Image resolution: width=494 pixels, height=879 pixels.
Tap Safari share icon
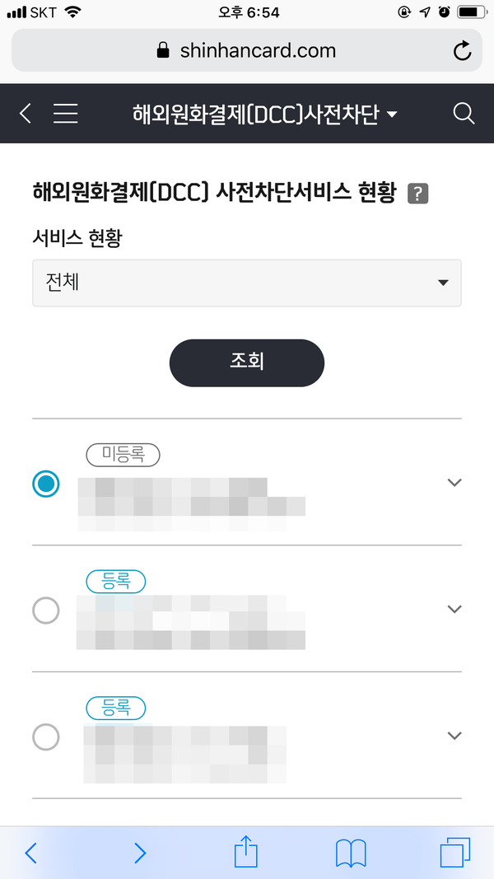click(246, 853)
